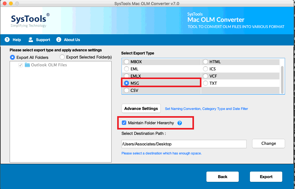Choose CSV export type
This screenshot has height=189, width=295.
pyautogui.click(x=127, y=90)
